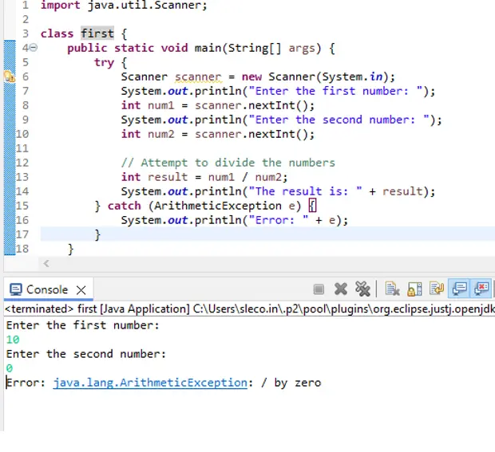Screen dimensions: 495x452
Task: Toggle Show Console When Standard Error Changes
Action: (481, 288)
